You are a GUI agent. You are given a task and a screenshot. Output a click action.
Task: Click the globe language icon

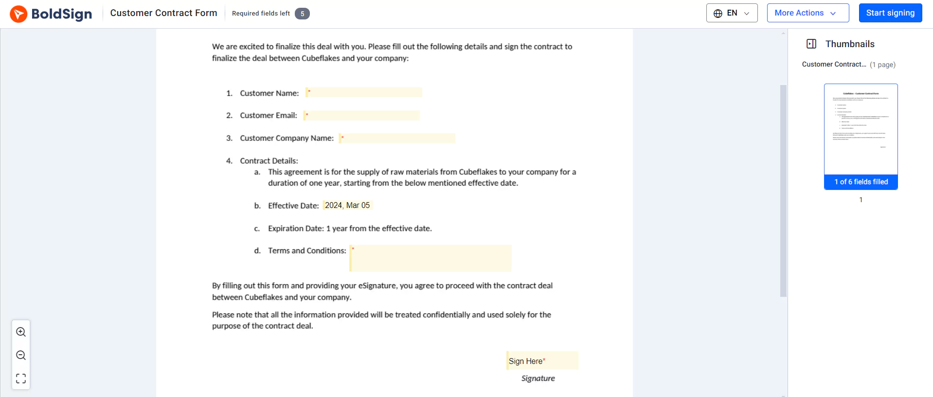pos(718,13)
